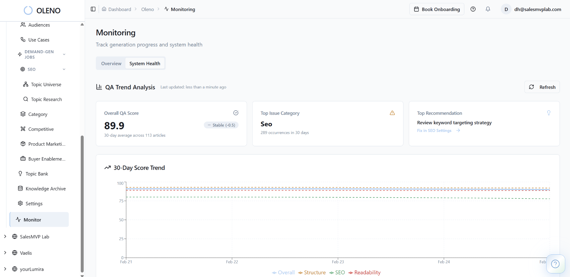The height and width of the screenshot is (277, 570).
Task: Open Topic Research
Action: point(47,99)
